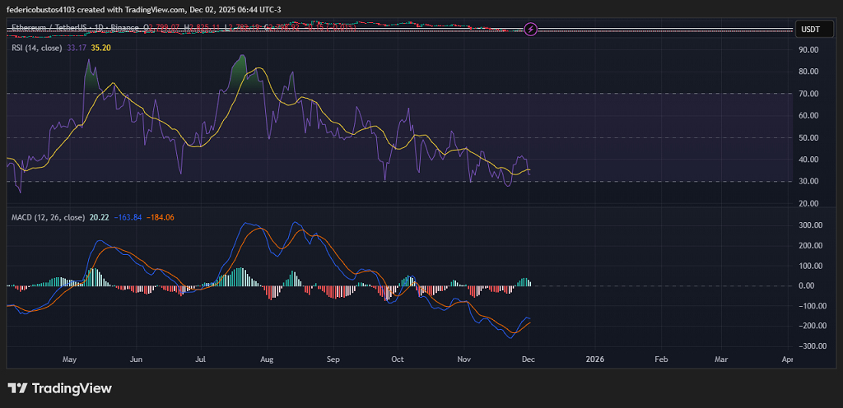Viewport: 843px width, 408px height.
Task: Click the Dec label on time axis
Action: 529,359
